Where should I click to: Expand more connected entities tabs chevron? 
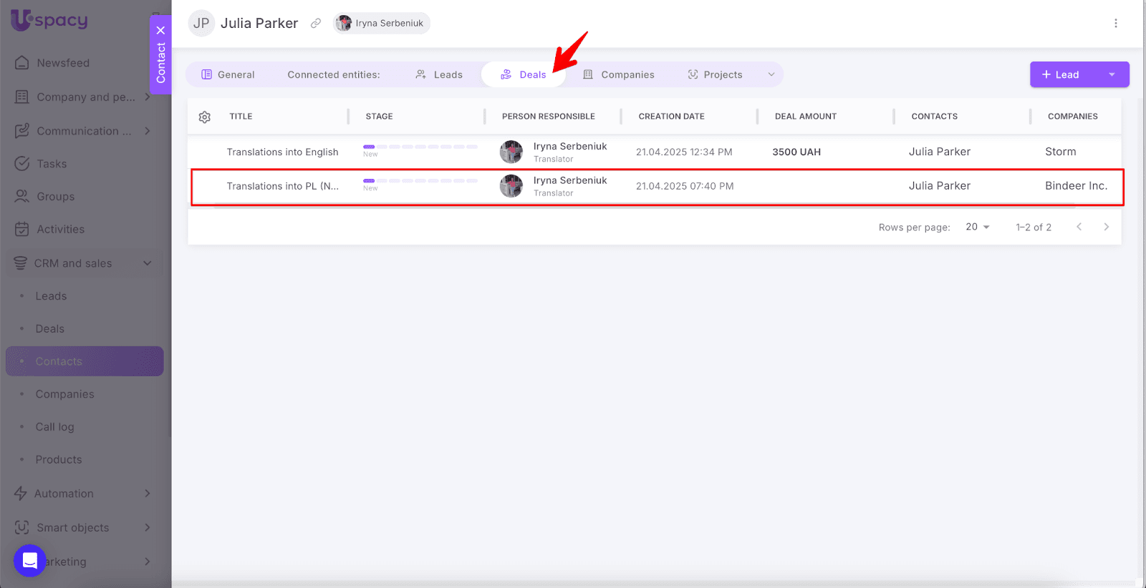771,75
